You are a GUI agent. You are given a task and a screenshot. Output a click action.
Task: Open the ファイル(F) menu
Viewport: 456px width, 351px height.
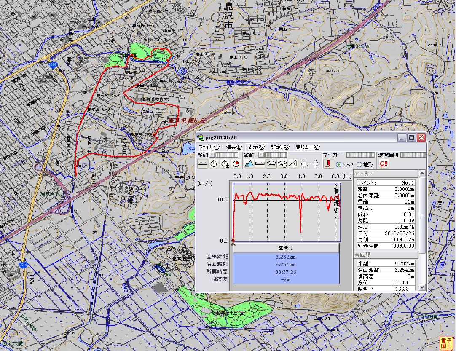[x=209, y=147]
